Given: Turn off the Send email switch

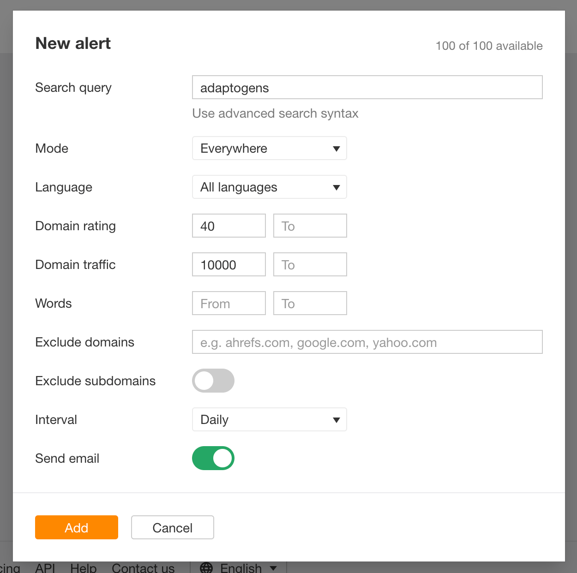Looking at the screenshot, I should click(213, 458).
